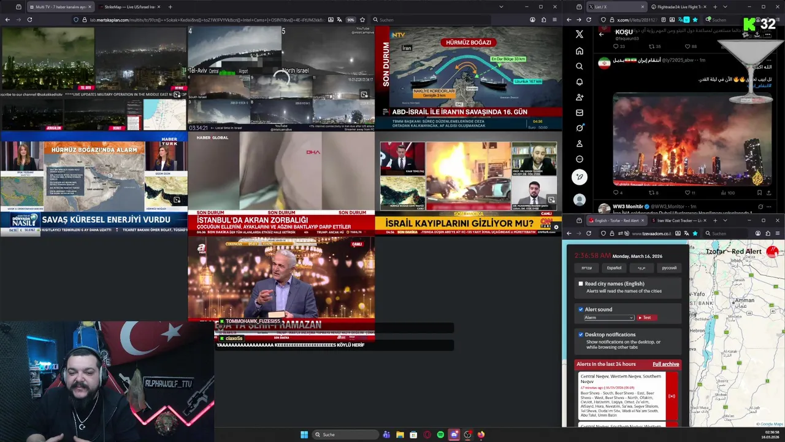Viewport: 785px width, 442px height.
Task: Open Spotify from the taskbar
Action: click(440, 435)
